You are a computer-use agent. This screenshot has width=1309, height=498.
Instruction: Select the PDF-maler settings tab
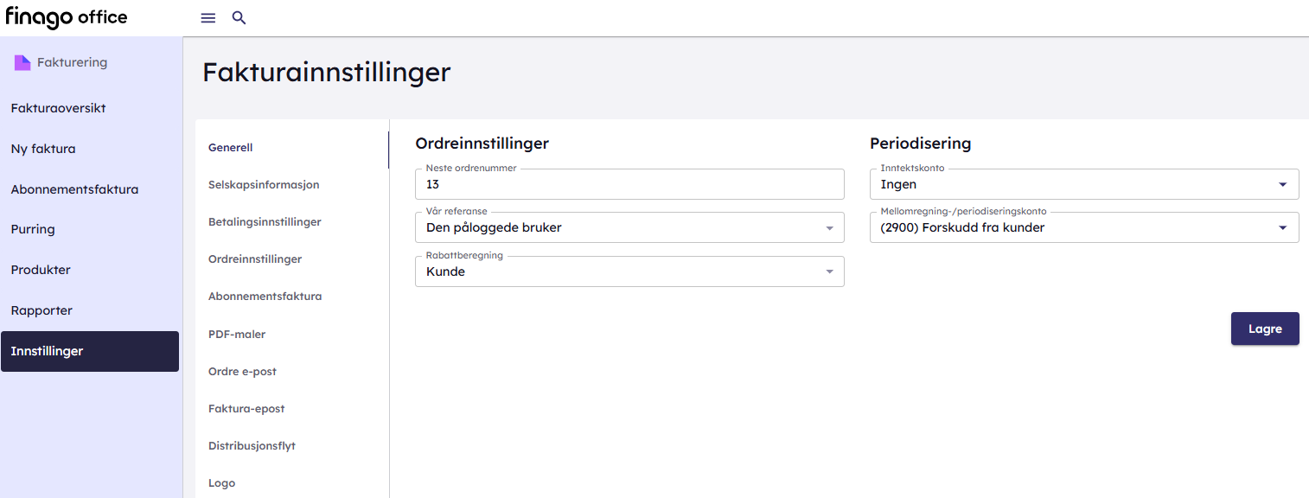[x=236, y=334]
